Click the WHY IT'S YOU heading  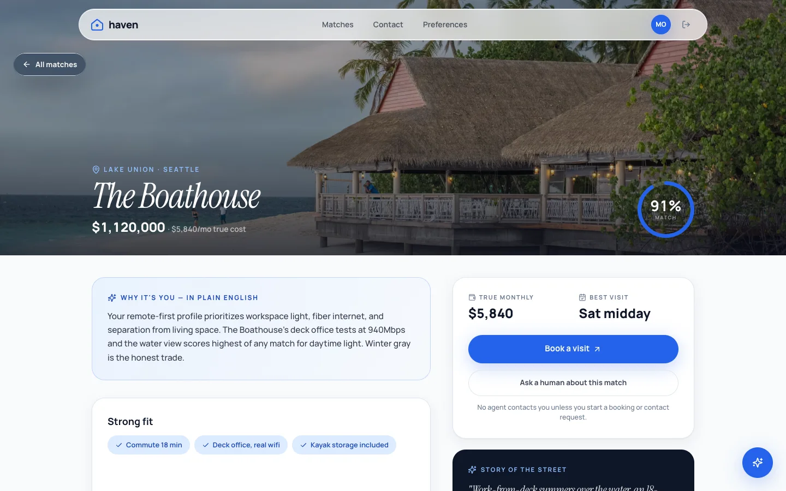coord(189,298)
